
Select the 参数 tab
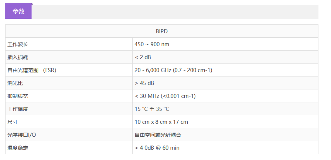(x=18, y=11)
